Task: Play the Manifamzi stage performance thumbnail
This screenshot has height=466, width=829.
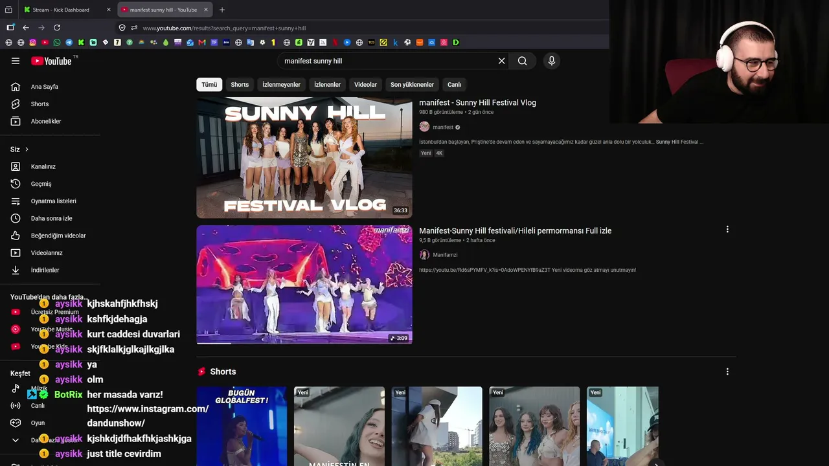Action: coord(304,284)
